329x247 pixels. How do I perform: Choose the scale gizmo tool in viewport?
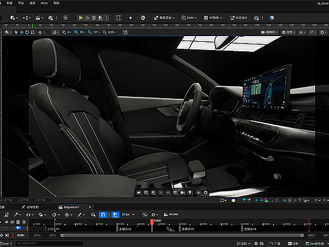[32, 32]
